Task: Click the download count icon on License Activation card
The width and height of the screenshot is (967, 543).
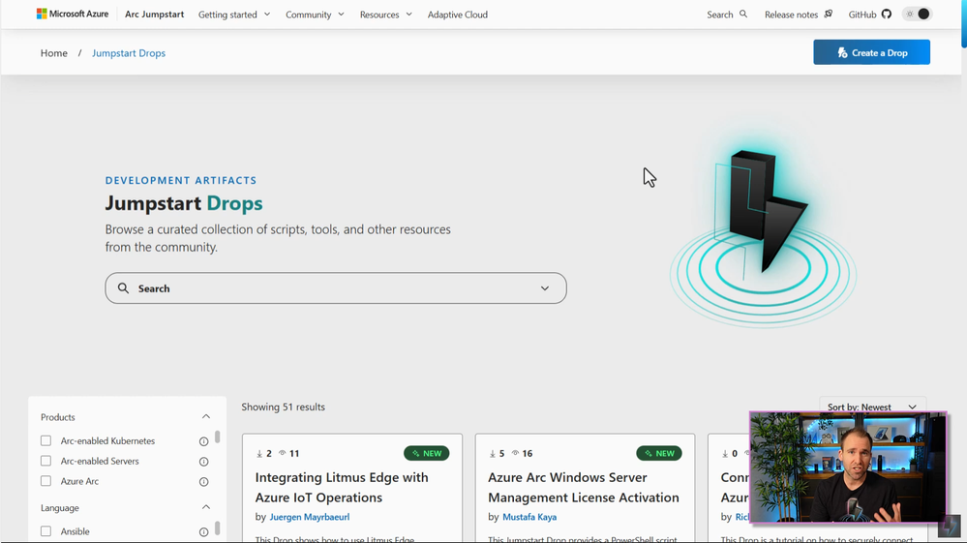Action: pyautogui.click(x=492, y=454)
